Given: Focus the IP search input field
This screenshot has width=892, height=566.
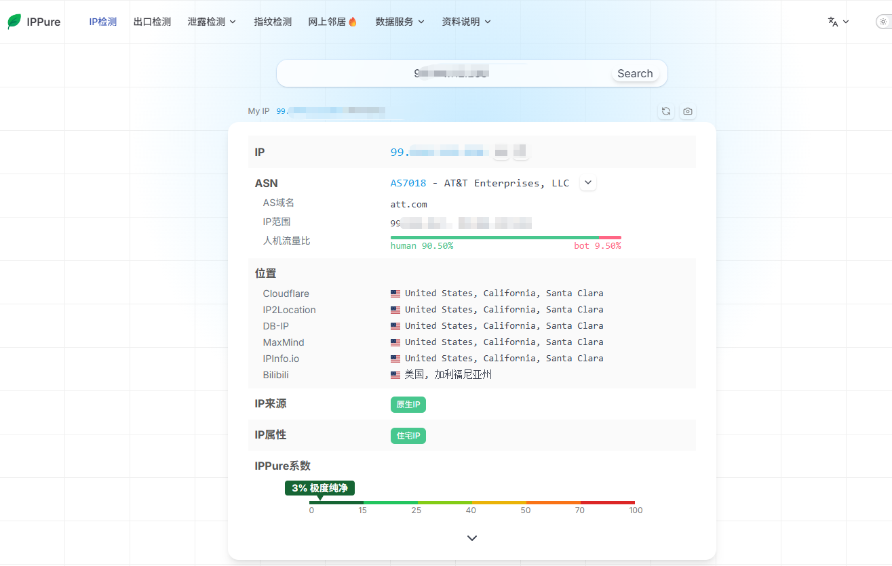Looking at the screenshot, I should pos(444,73).
